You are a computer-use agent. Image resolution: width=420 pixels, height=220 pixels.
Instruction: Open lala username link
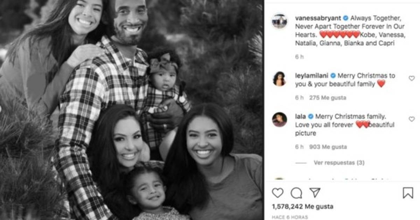(x=301, y=117)
